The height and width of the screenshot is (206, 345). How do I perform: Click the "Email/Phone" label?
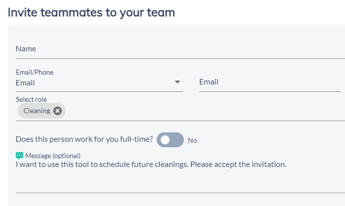click(35, 72)
